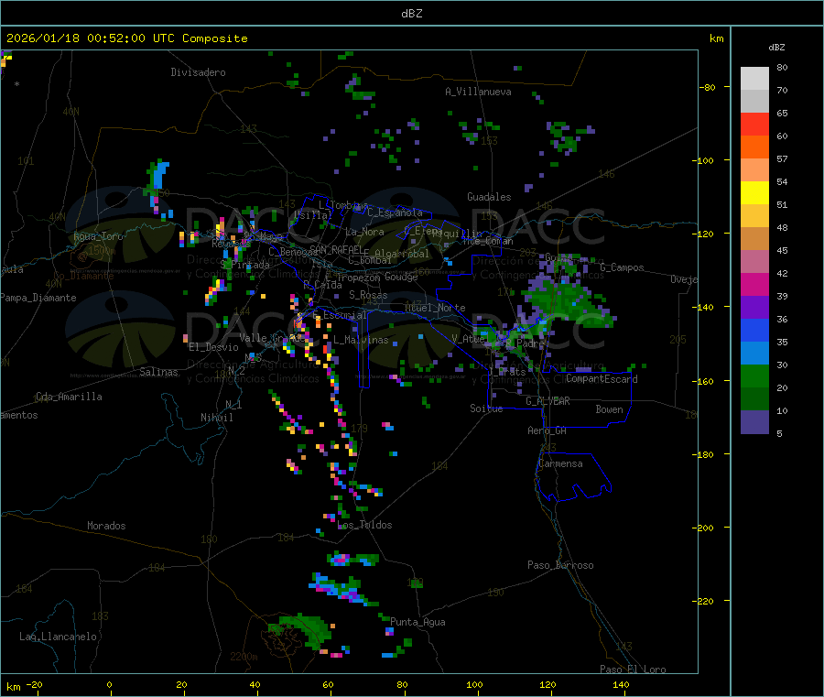Click the El_Desvio label
The width and height of the screenshot is (824, 697).
click(x=213, y=347)
